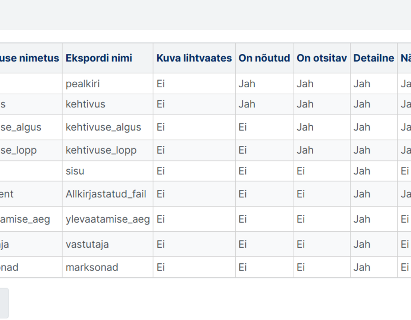Click "Jah" under On otsitav for pealkiri
This screenshot has height=320, width=411.
pos(305,84)
